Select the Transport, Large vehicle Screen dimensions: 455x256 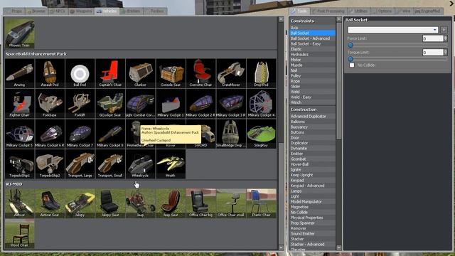click(x=80, y=164)
